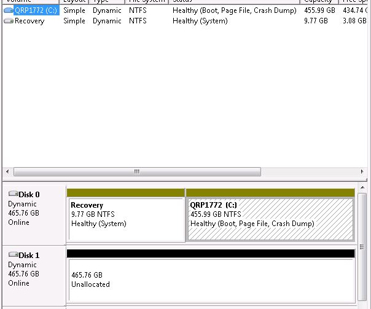Select the Recovery volume icon in list
The image size is (371, 309).
pos(9,21)
